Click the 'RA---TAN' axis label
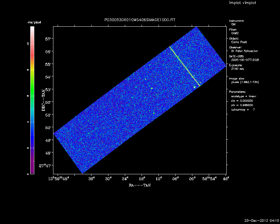 [x=140, y=185]
